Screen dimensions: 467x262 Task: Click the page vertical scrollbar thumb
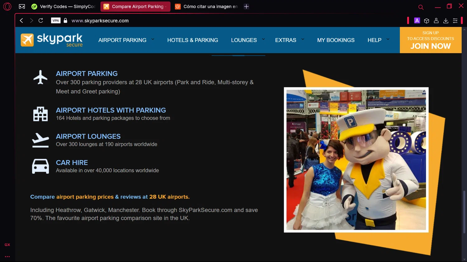point(464,212)
